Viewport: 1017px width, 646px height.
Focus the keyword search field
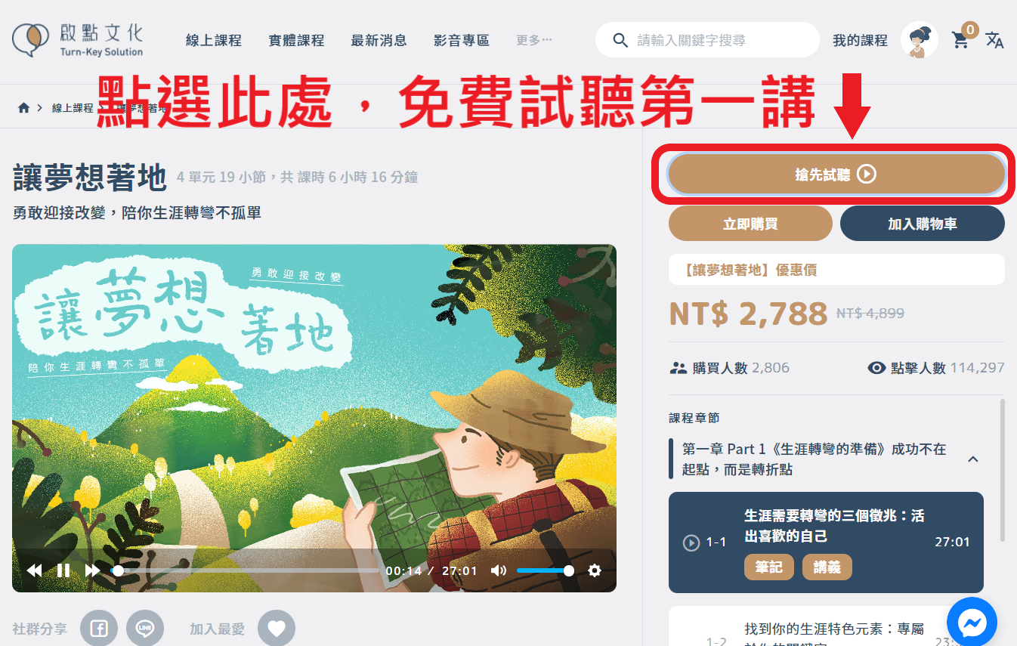click(x=707, y=40)
